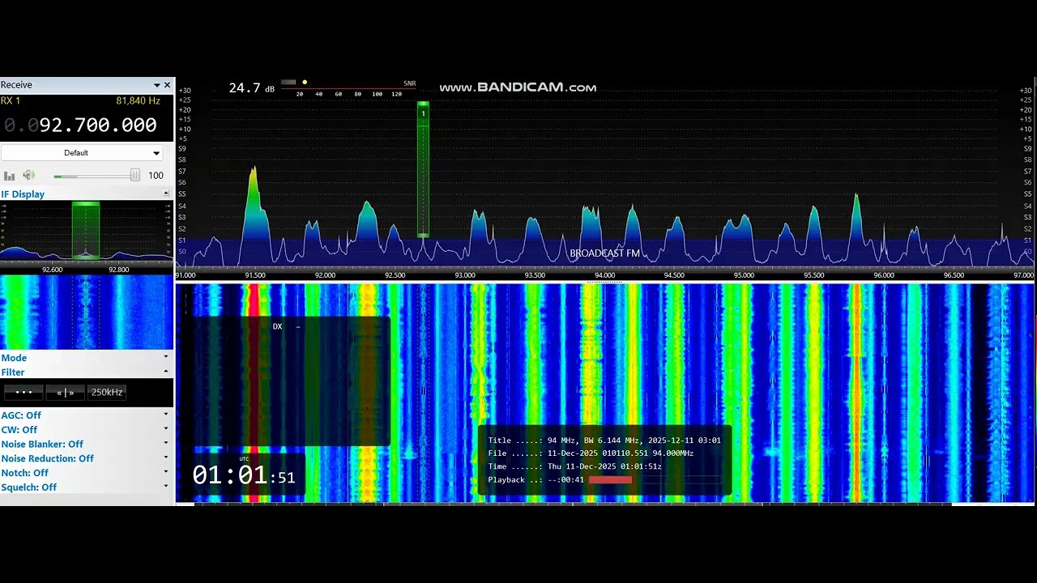Click the 96.000 frequency axis label
Screen dimensions: 1037x583
[884, 275]
